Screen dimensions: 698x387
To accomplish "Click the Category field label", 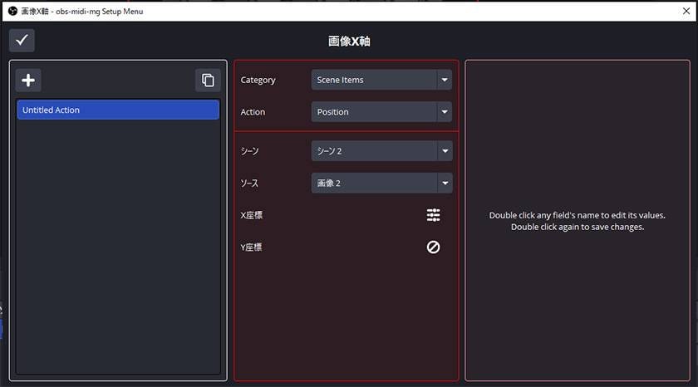I will 258,80.
